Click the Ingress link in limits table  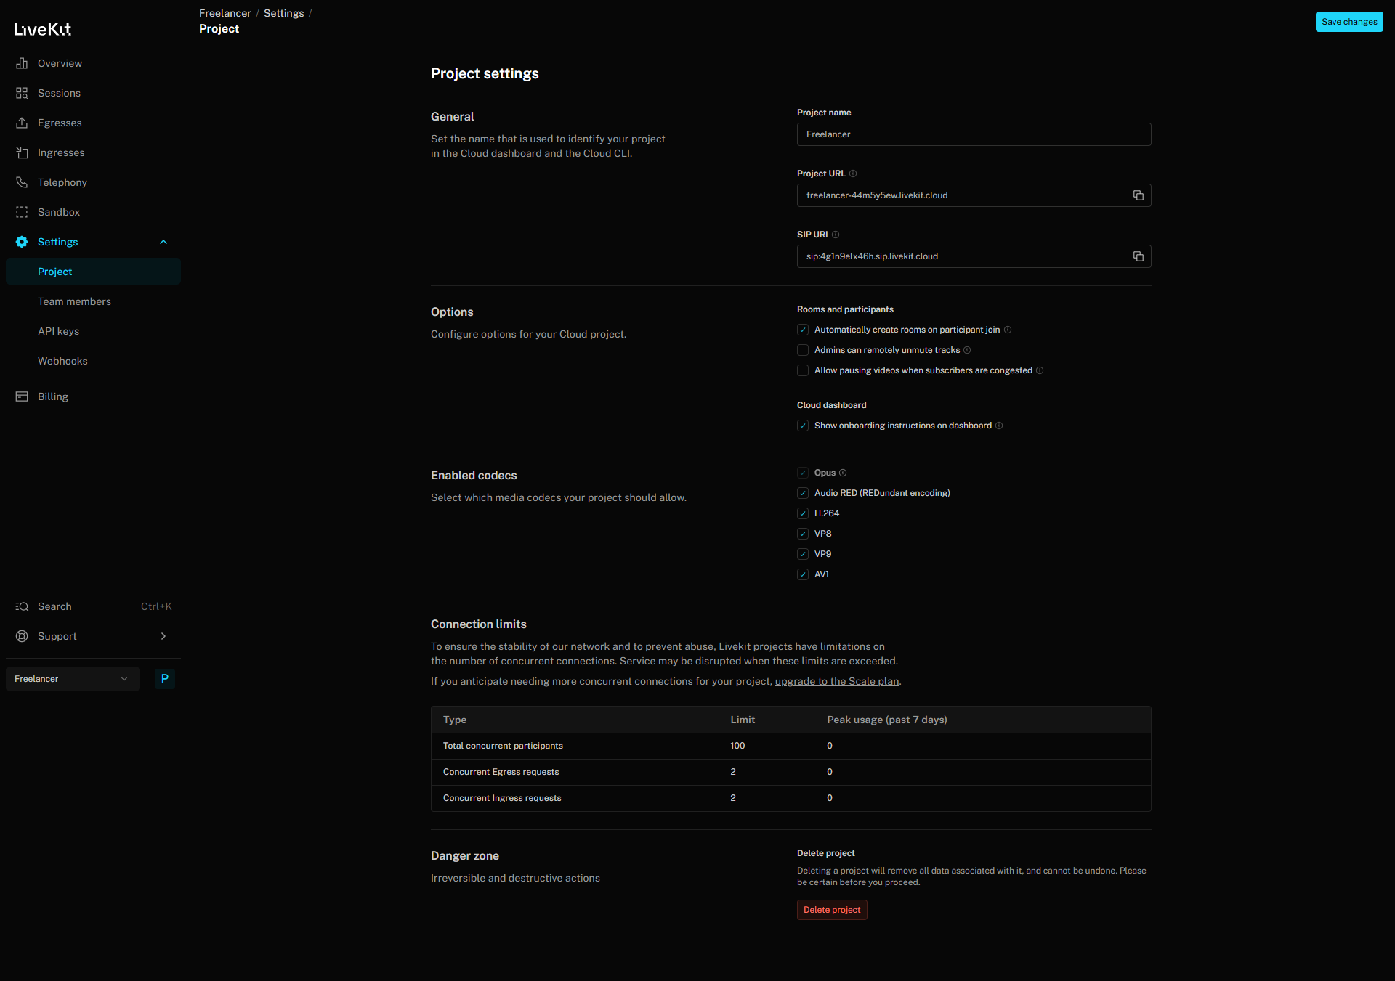pos(507,798)
